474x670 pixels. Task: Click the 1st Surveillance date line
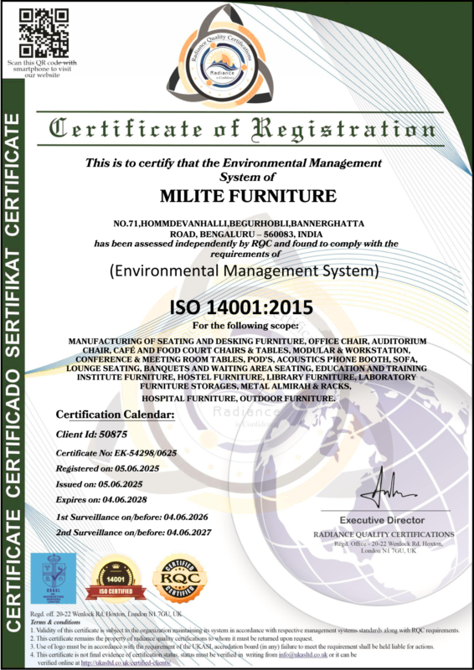tap(131, 518)
